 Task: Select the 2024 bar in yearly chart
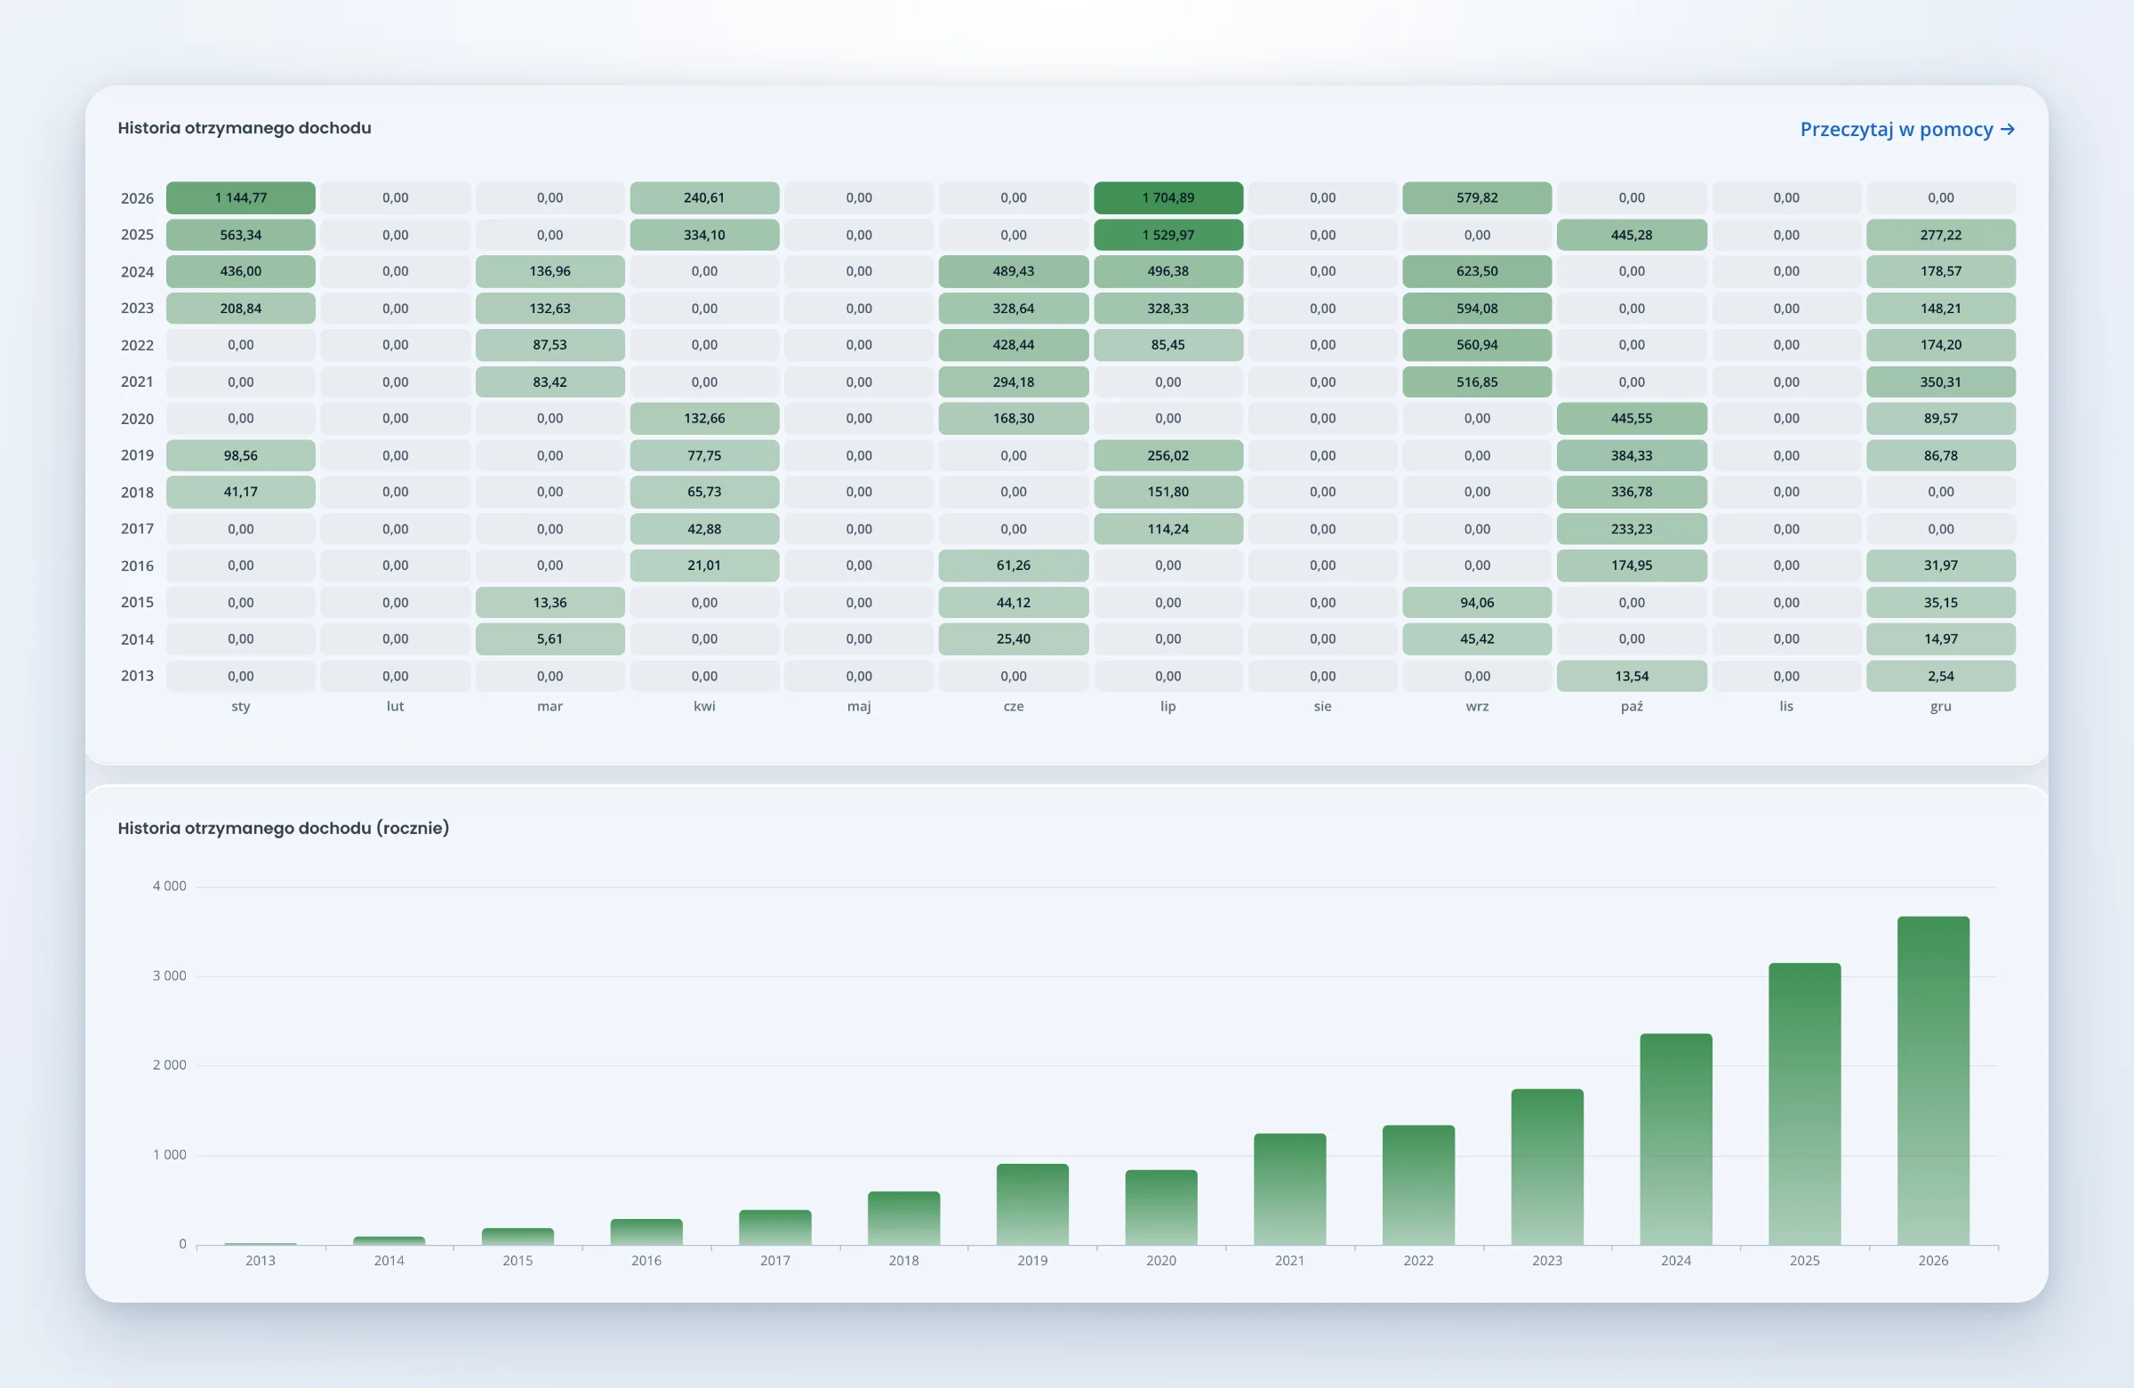pos(1676,1139)
